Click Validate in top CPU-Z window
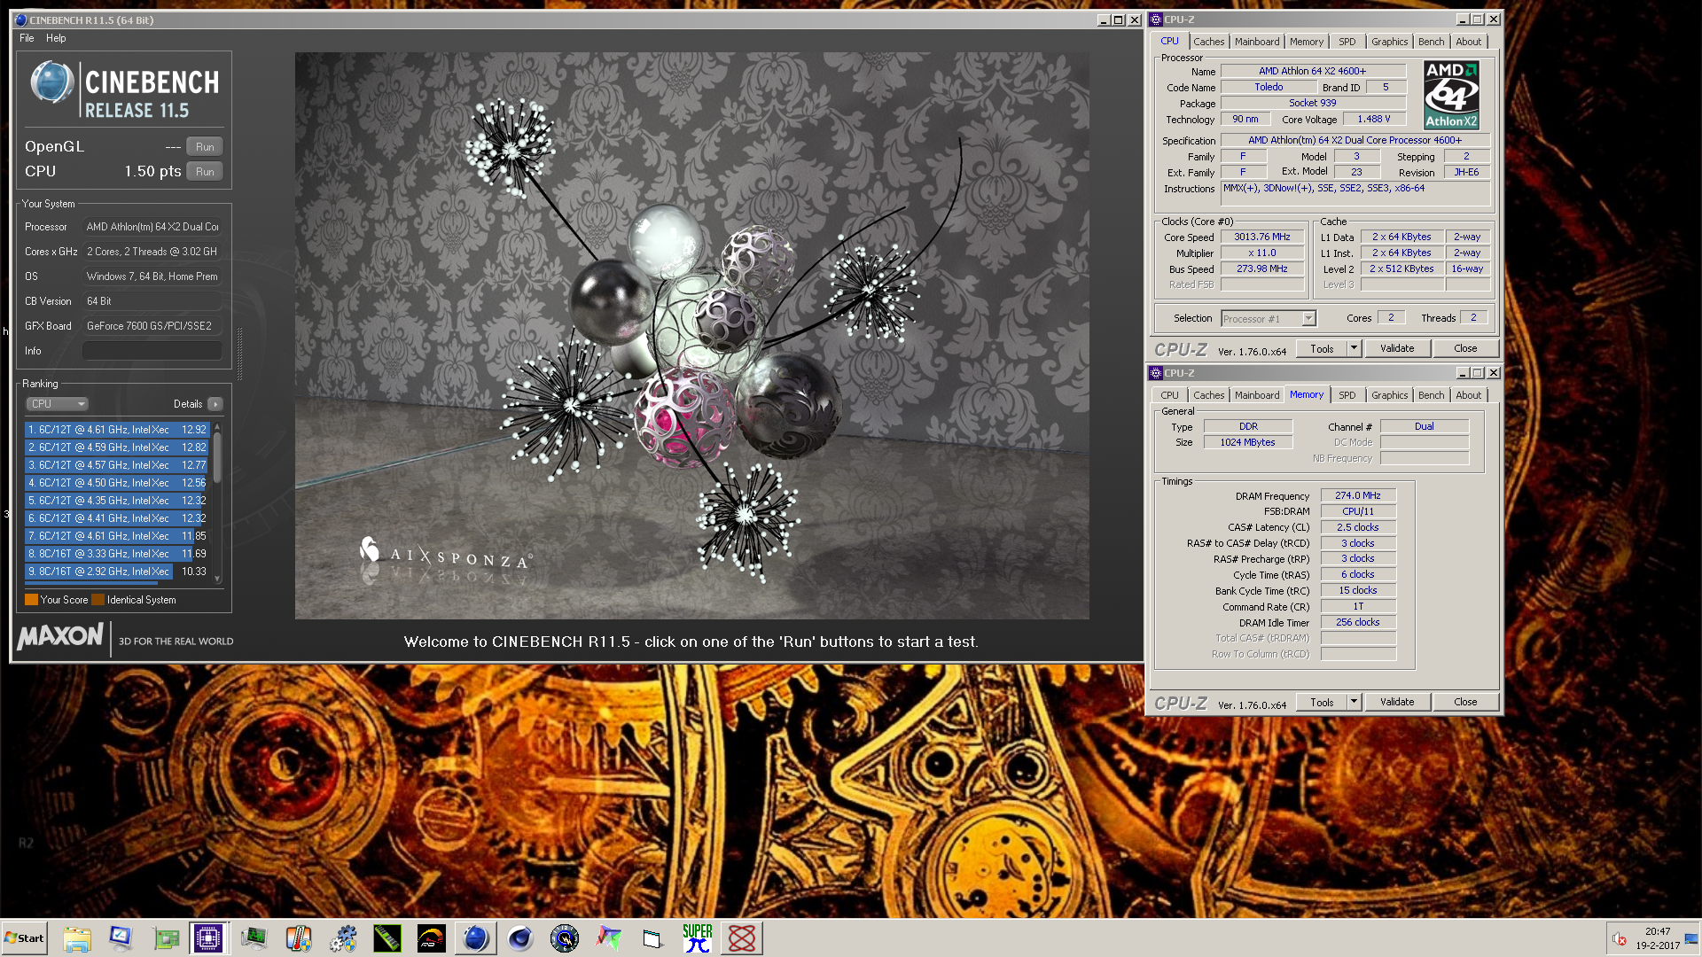Screen dimensions: 1702x957 pos(1397,349)
